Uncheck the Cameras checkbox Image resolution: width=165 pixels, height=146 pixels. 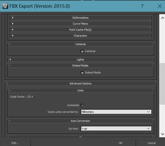pos(82,51)
